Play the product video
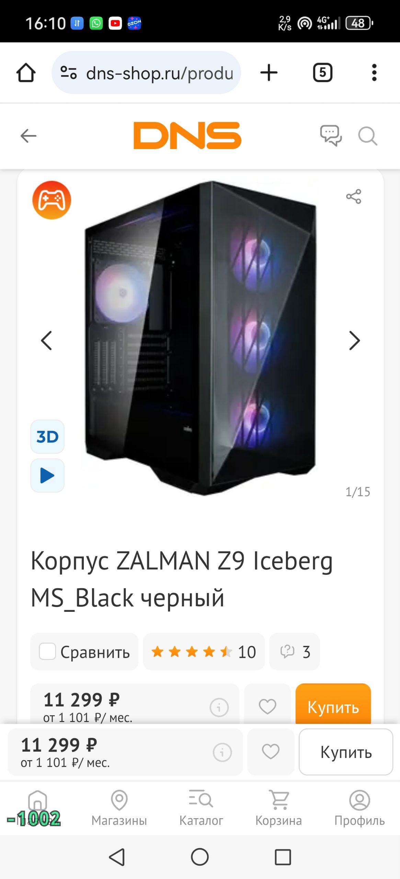Viewport: 400px width, 879px height. coord(47,476)
